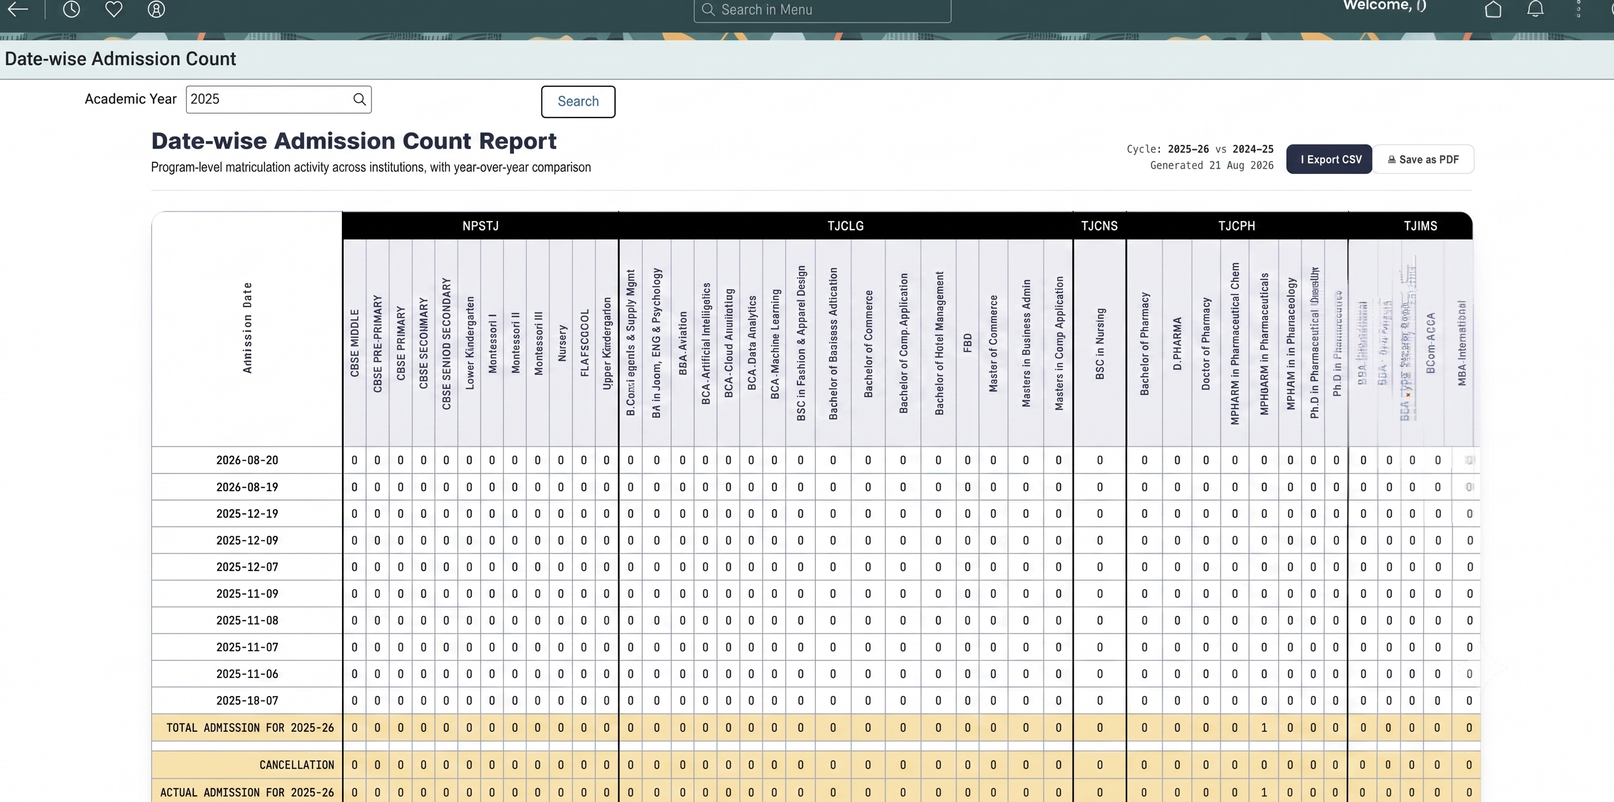Click the Lower Kindergarten column header
This screenshot has width=1614, height=802.
(469, 343)
